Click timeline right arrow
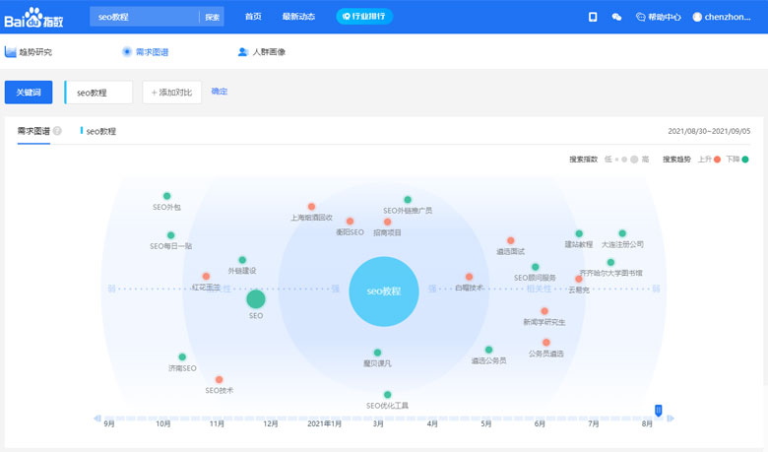The height and width of the screenshot is (452, 768). click(671, 419)
